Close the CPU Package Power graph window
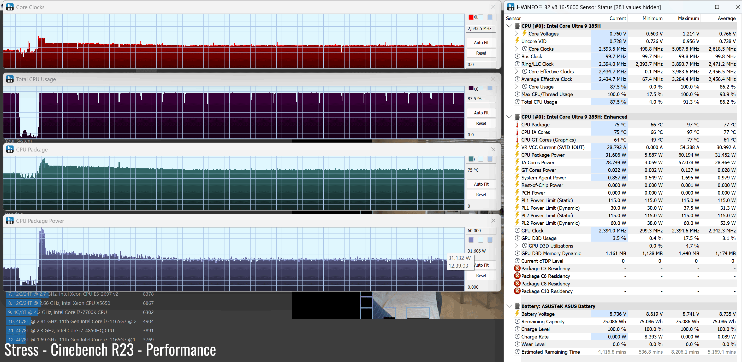 click(493, 220)
